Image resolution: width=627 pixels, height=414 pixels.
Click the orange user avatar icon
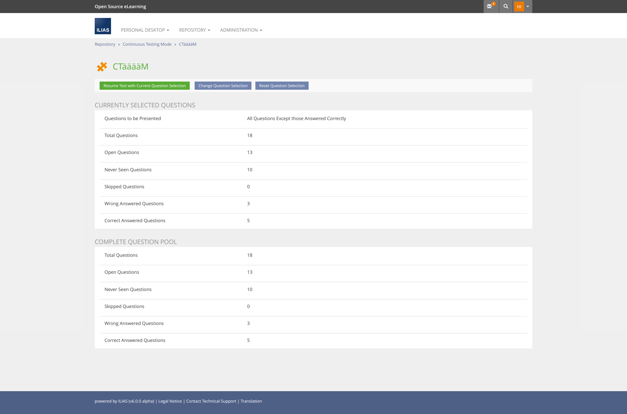click(x=519, y=7)
